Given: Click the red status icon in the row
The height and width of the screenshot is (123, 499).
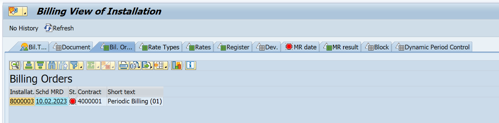Looking at the screenshot, I should [73, 102].
